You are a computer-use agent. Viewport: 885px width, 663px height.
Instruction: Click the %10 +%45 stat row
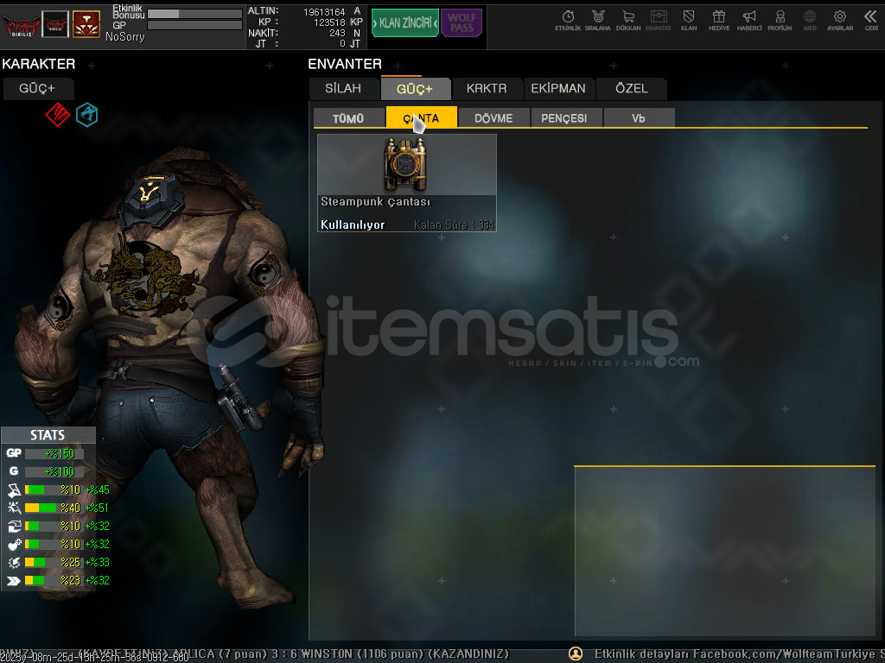[x=58, y=489]
